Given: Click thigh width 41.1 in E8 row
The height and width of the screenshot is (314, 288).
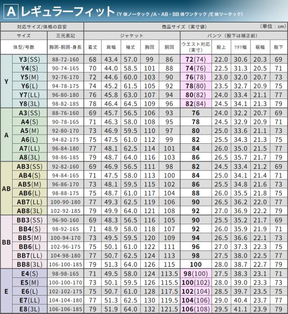Looking at the screenshot, I should click(241, 309).
